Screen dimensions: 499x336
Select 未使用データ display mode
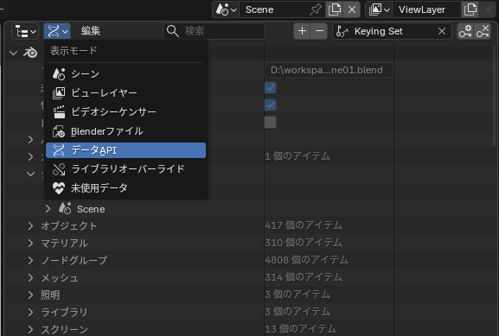[x=125, y=188]
